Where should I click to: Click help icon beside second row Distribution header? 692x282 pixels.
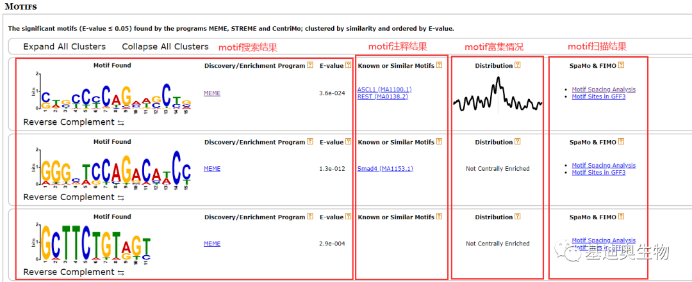[x=518, y=142]
